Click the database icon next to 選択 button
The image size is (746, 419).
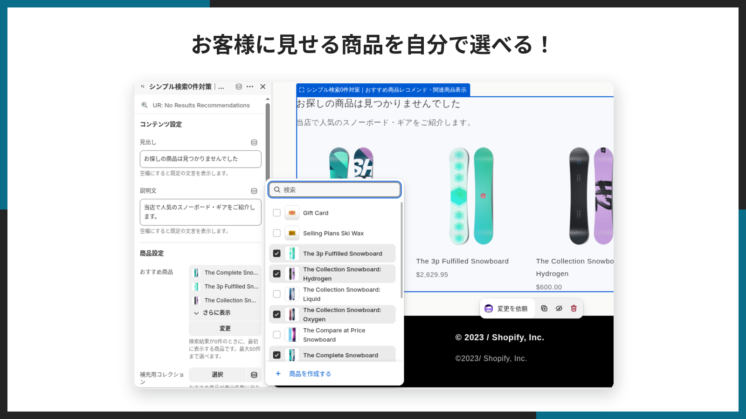(254, 375)
